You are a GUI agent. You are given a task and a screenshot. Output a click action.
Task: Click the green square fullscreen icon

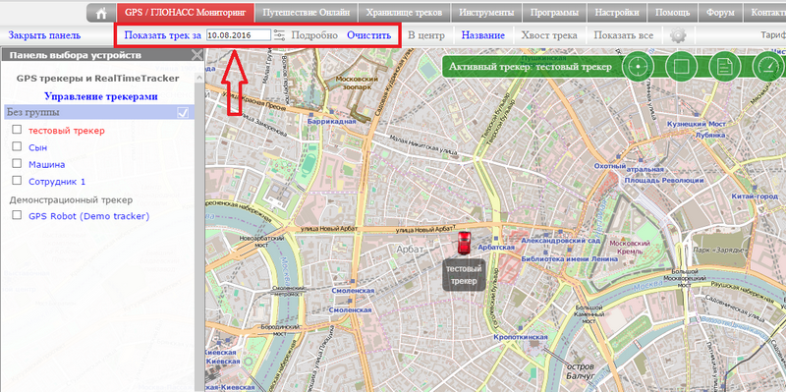click(681, 66)
